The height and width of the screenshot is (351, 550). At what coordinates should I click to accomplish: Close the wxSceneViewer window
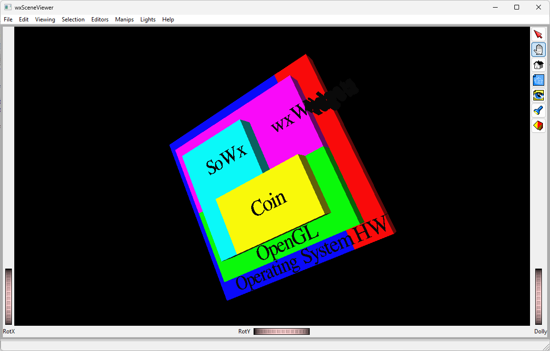pyautogui.click(x=539, y=7)
